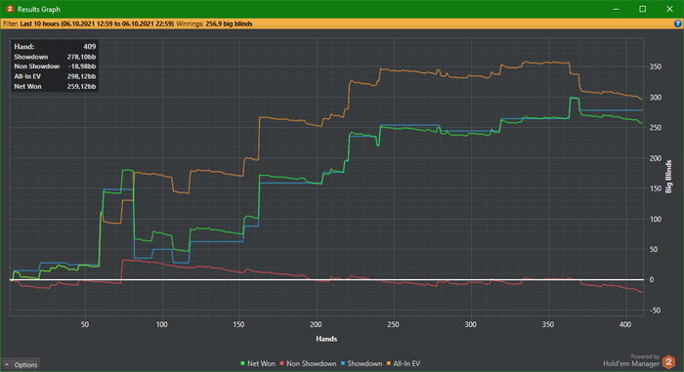Image resolution: width=684 pixels, height=372 pixels.
Task: Click the Net Won value '259,12bb'
Action: [x=81, y=86]
